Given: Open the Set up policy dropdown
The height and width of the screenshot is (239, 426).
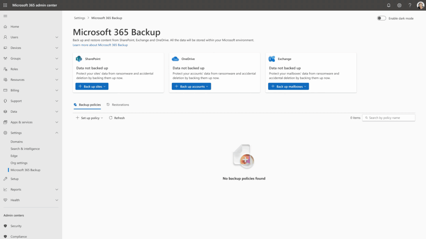Looking at the screenshot, I should pyautogui.click(x=90, y=118).
